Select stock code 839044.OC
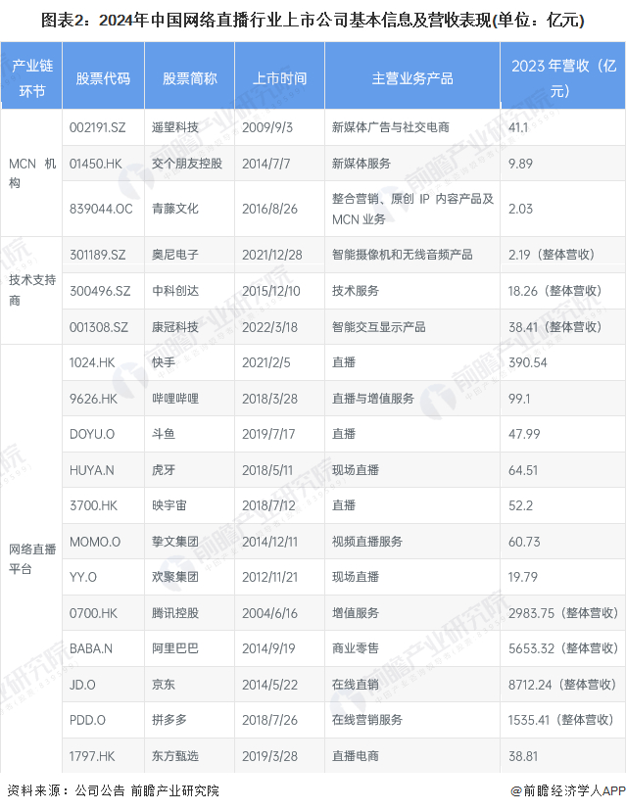 point(101,209)
